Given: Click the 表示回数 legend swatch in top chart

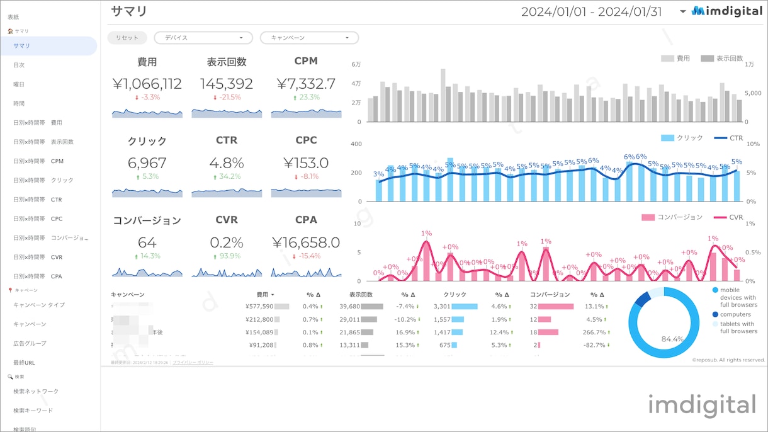Looking at the screenshot, I should point(707,59).
